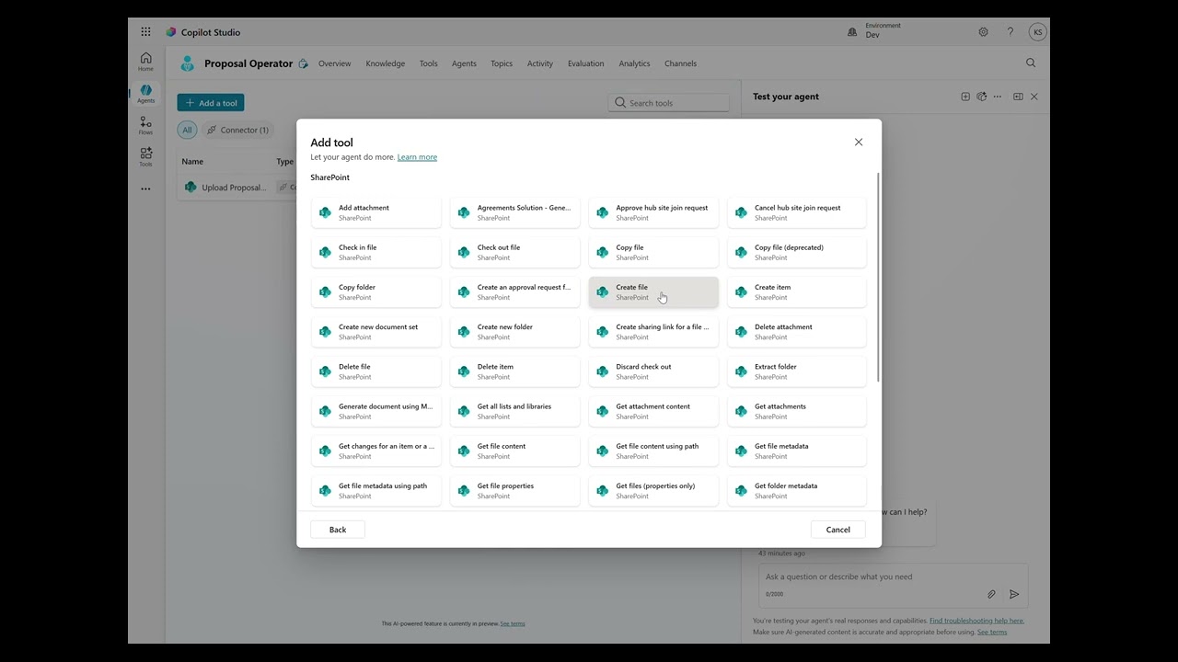The height and width of the screenshot is (662, 1178).
Task: Go to Home in left sidebar
Action: [x=145, y=62]
